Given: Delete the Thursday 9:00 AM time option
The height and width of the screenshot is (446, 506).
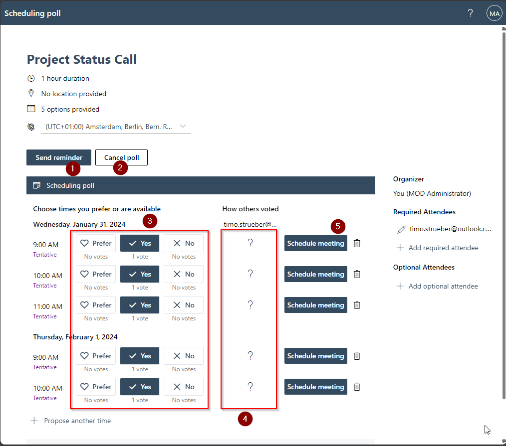Looking at the screenshot, I should [x=357, y=356].
